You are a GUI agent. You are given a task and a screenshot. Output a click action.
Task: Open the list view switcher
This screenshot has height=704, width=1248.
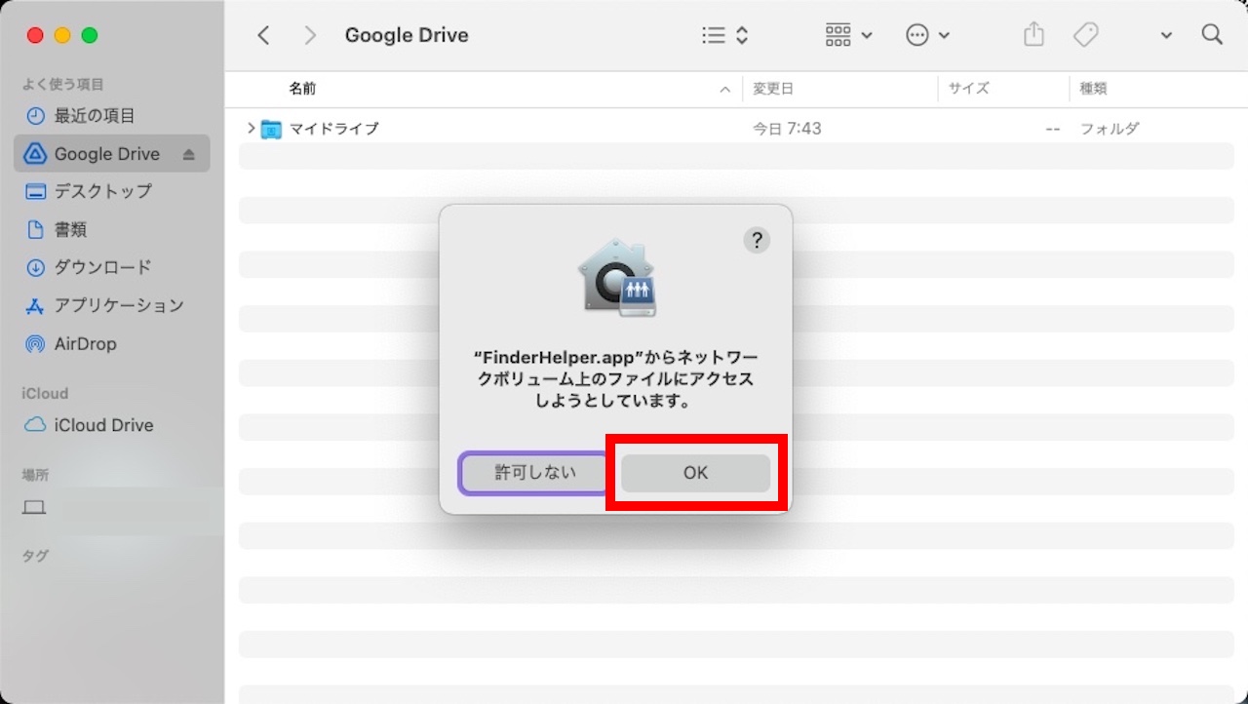[x=725, y=35]
